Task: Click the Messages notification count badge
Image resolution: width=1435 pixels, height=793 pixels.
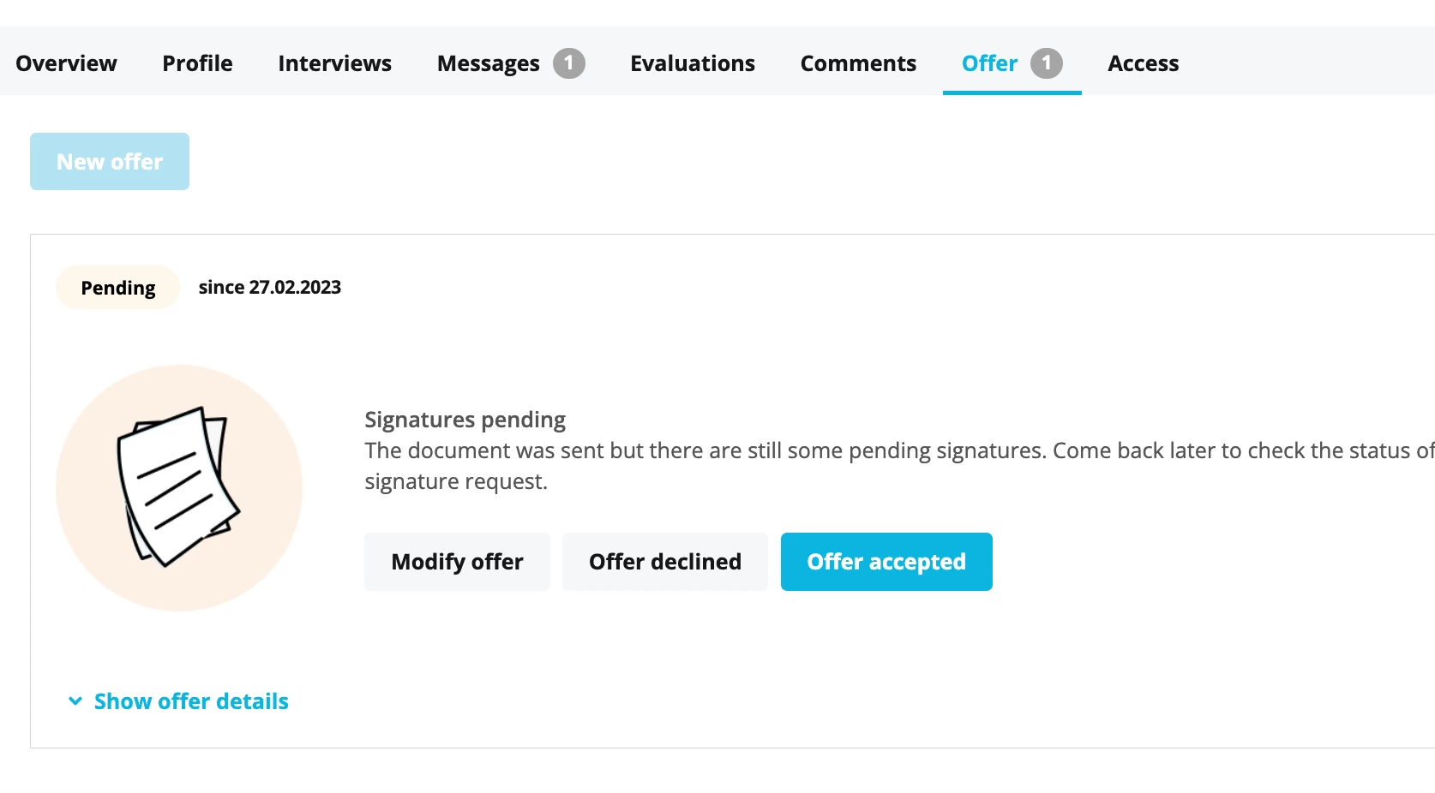Action: pyautogui.click(x=568, y=63)
